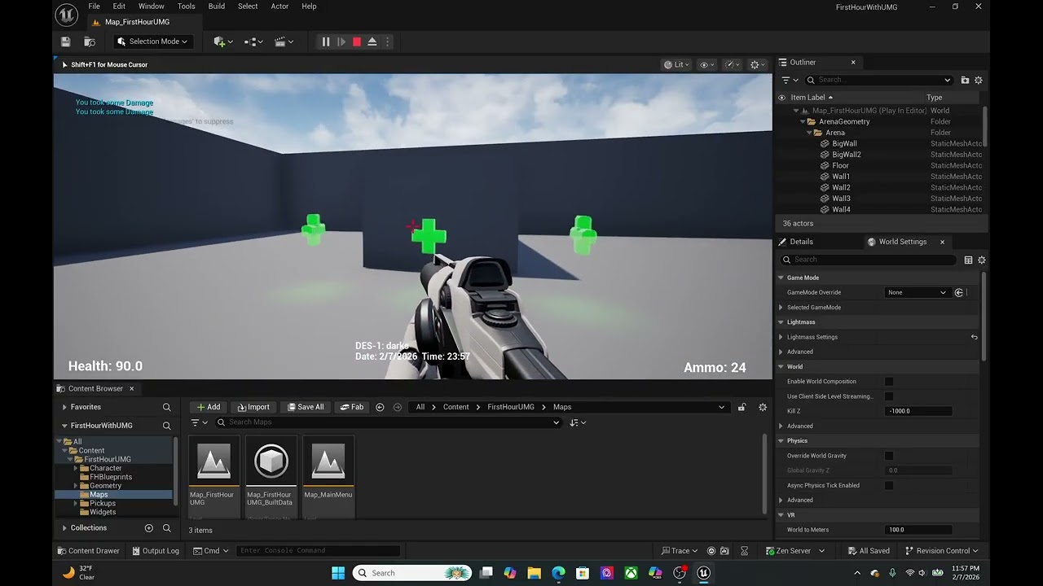This screenshot has height=586, width=1043.
Task: Open the Tools menu
Action: pyautogui.click(x=187, y=7)
